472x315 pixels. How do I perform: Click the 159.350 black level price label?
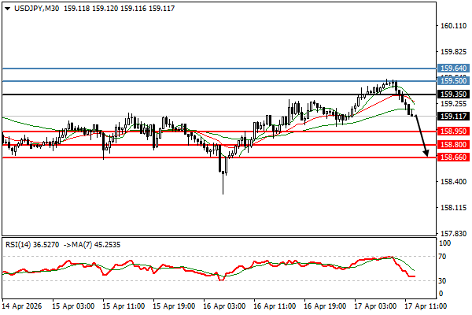tap(455, 94)
